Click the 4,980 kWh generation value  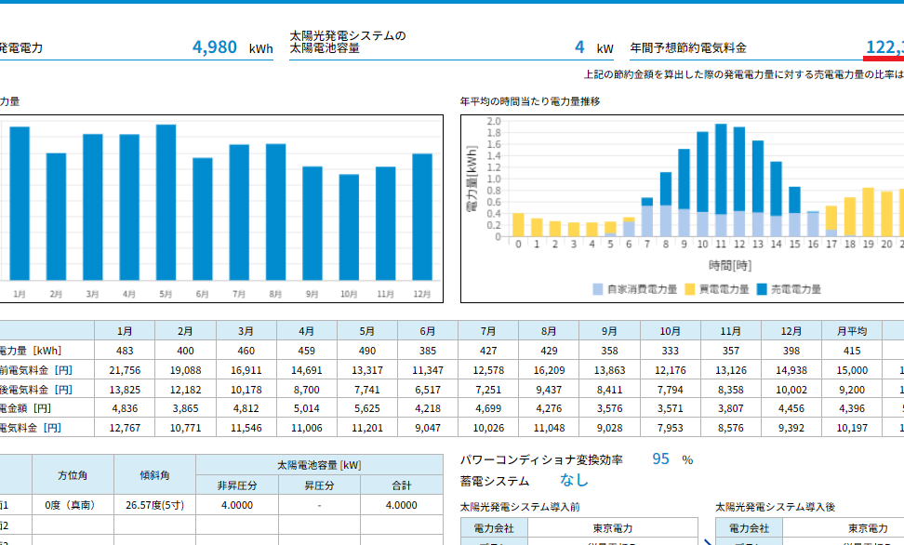click(215, 47)
